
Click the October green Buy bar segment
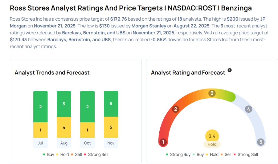click(x=87, y=107)
